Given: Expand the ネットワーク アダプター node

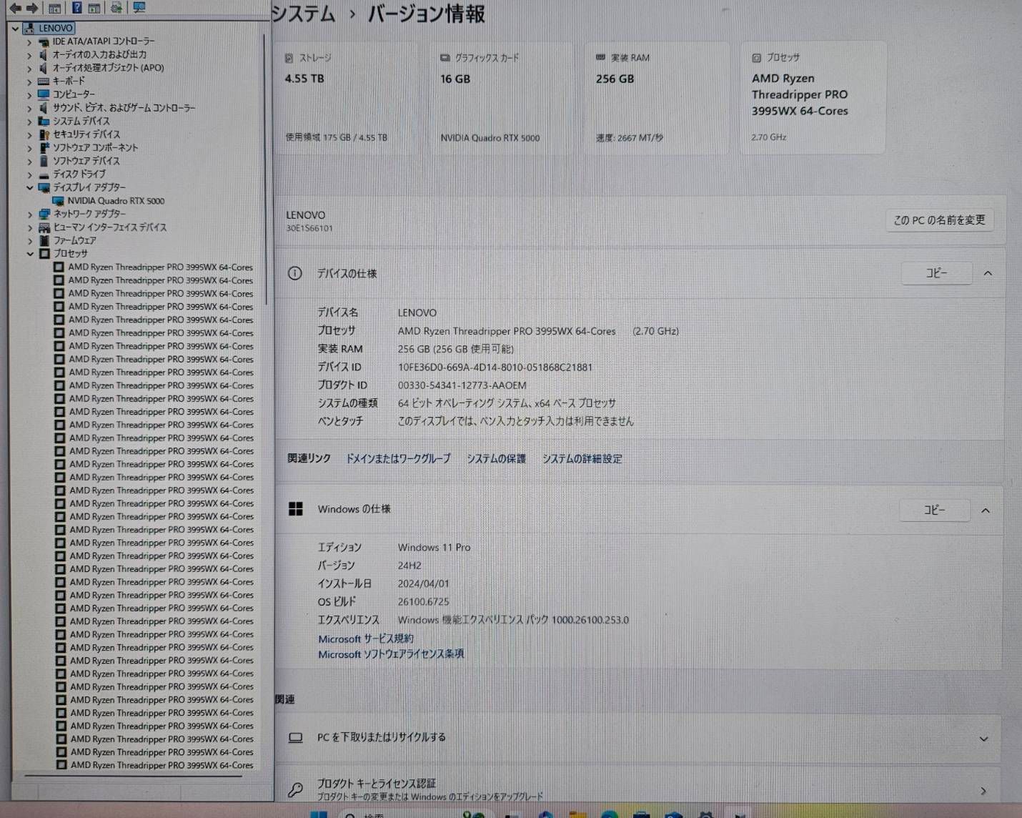Looking at the screenshot, I should [30, 214].
